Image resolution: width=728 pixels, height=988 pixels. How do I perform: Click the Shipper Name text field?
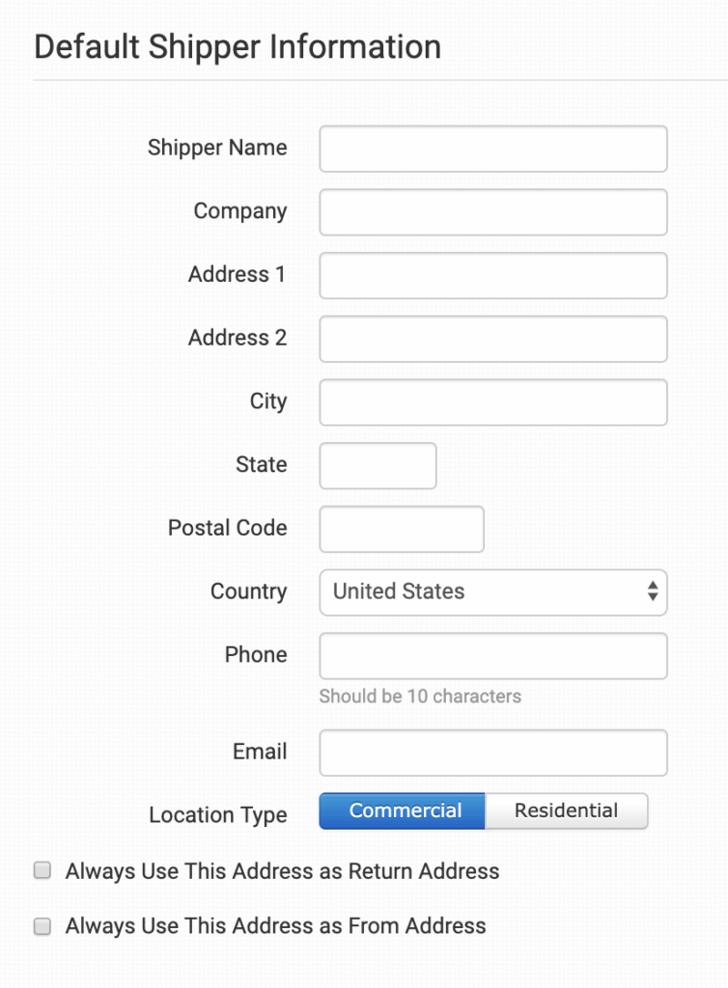pyautogui.click(x=492, y=149)
